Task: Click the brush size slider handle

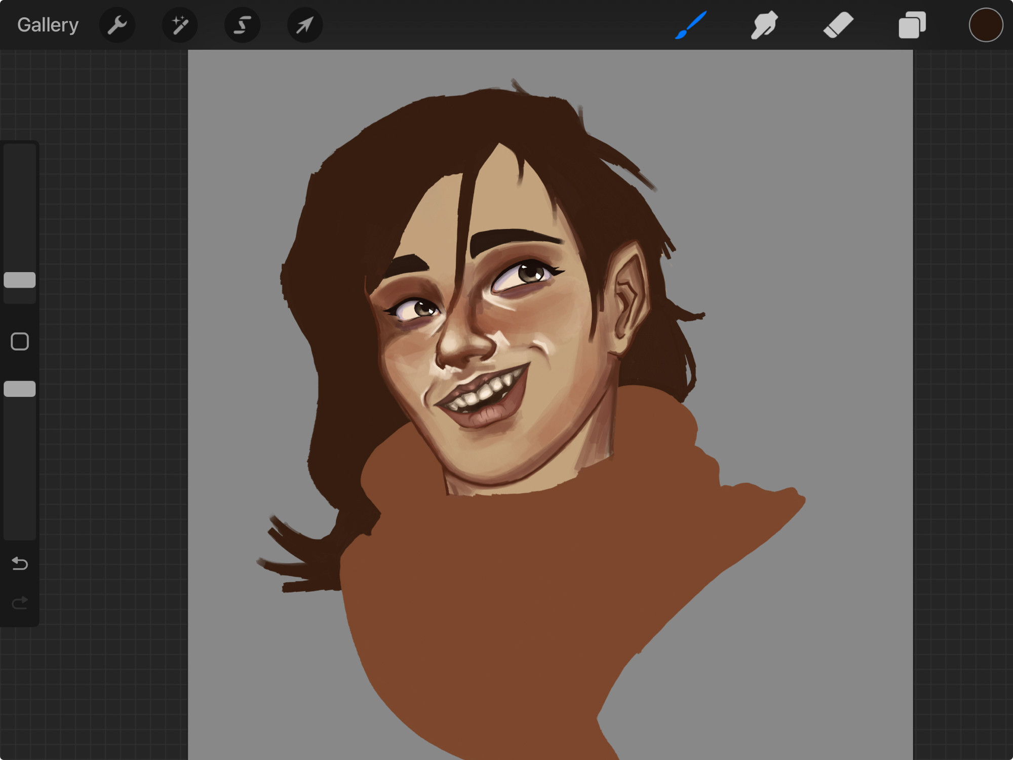Action: pos(20,280)
